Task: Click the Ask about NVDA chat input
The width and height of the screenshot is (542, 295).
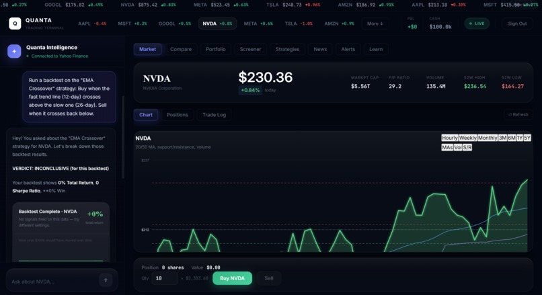Action: tap(54, 282)
